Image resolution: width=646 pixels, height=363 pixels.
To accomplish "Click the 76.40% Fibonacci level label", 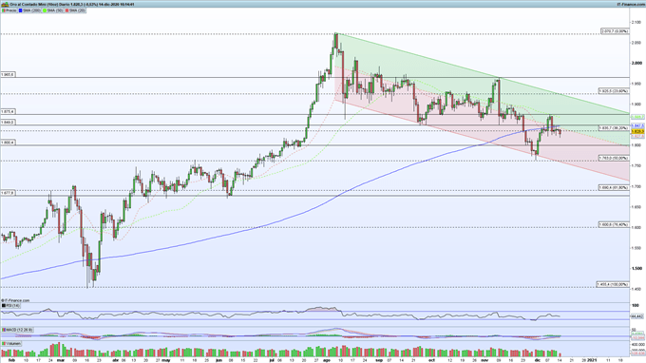I will click(x=614, y=224).
